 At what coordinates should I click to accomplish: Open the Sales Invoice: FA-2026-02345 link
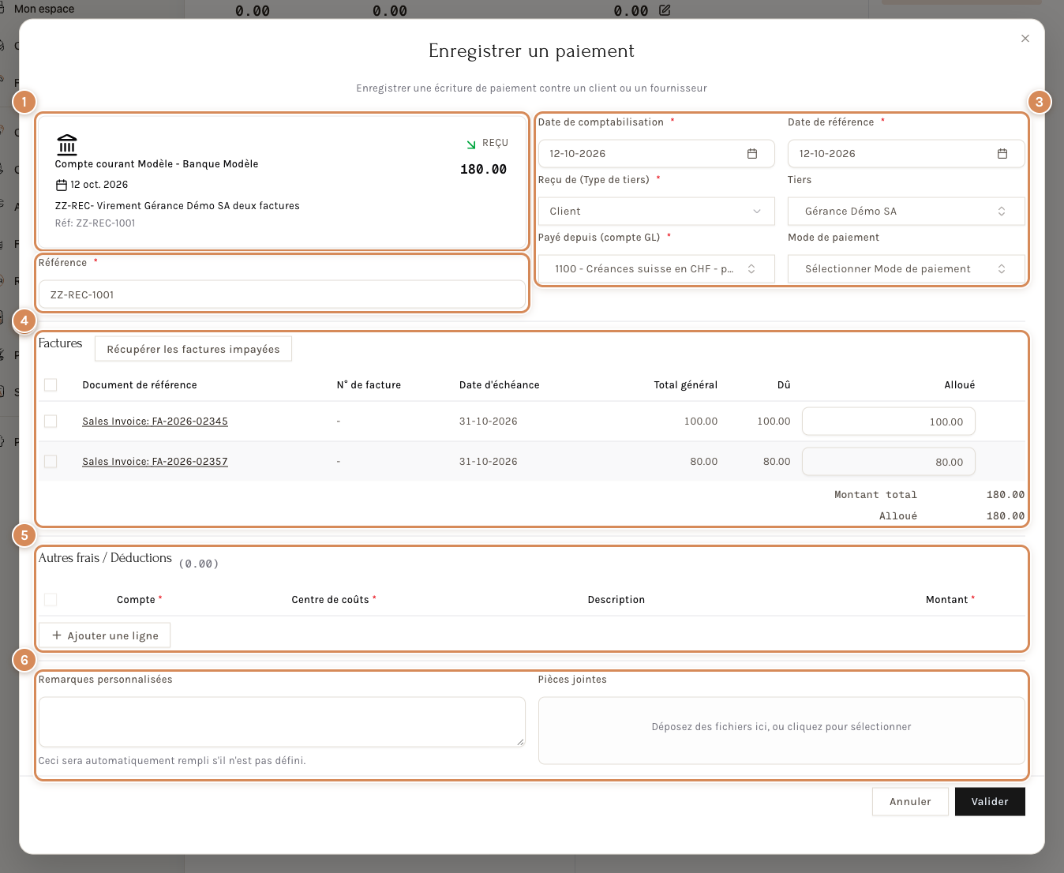155,422
